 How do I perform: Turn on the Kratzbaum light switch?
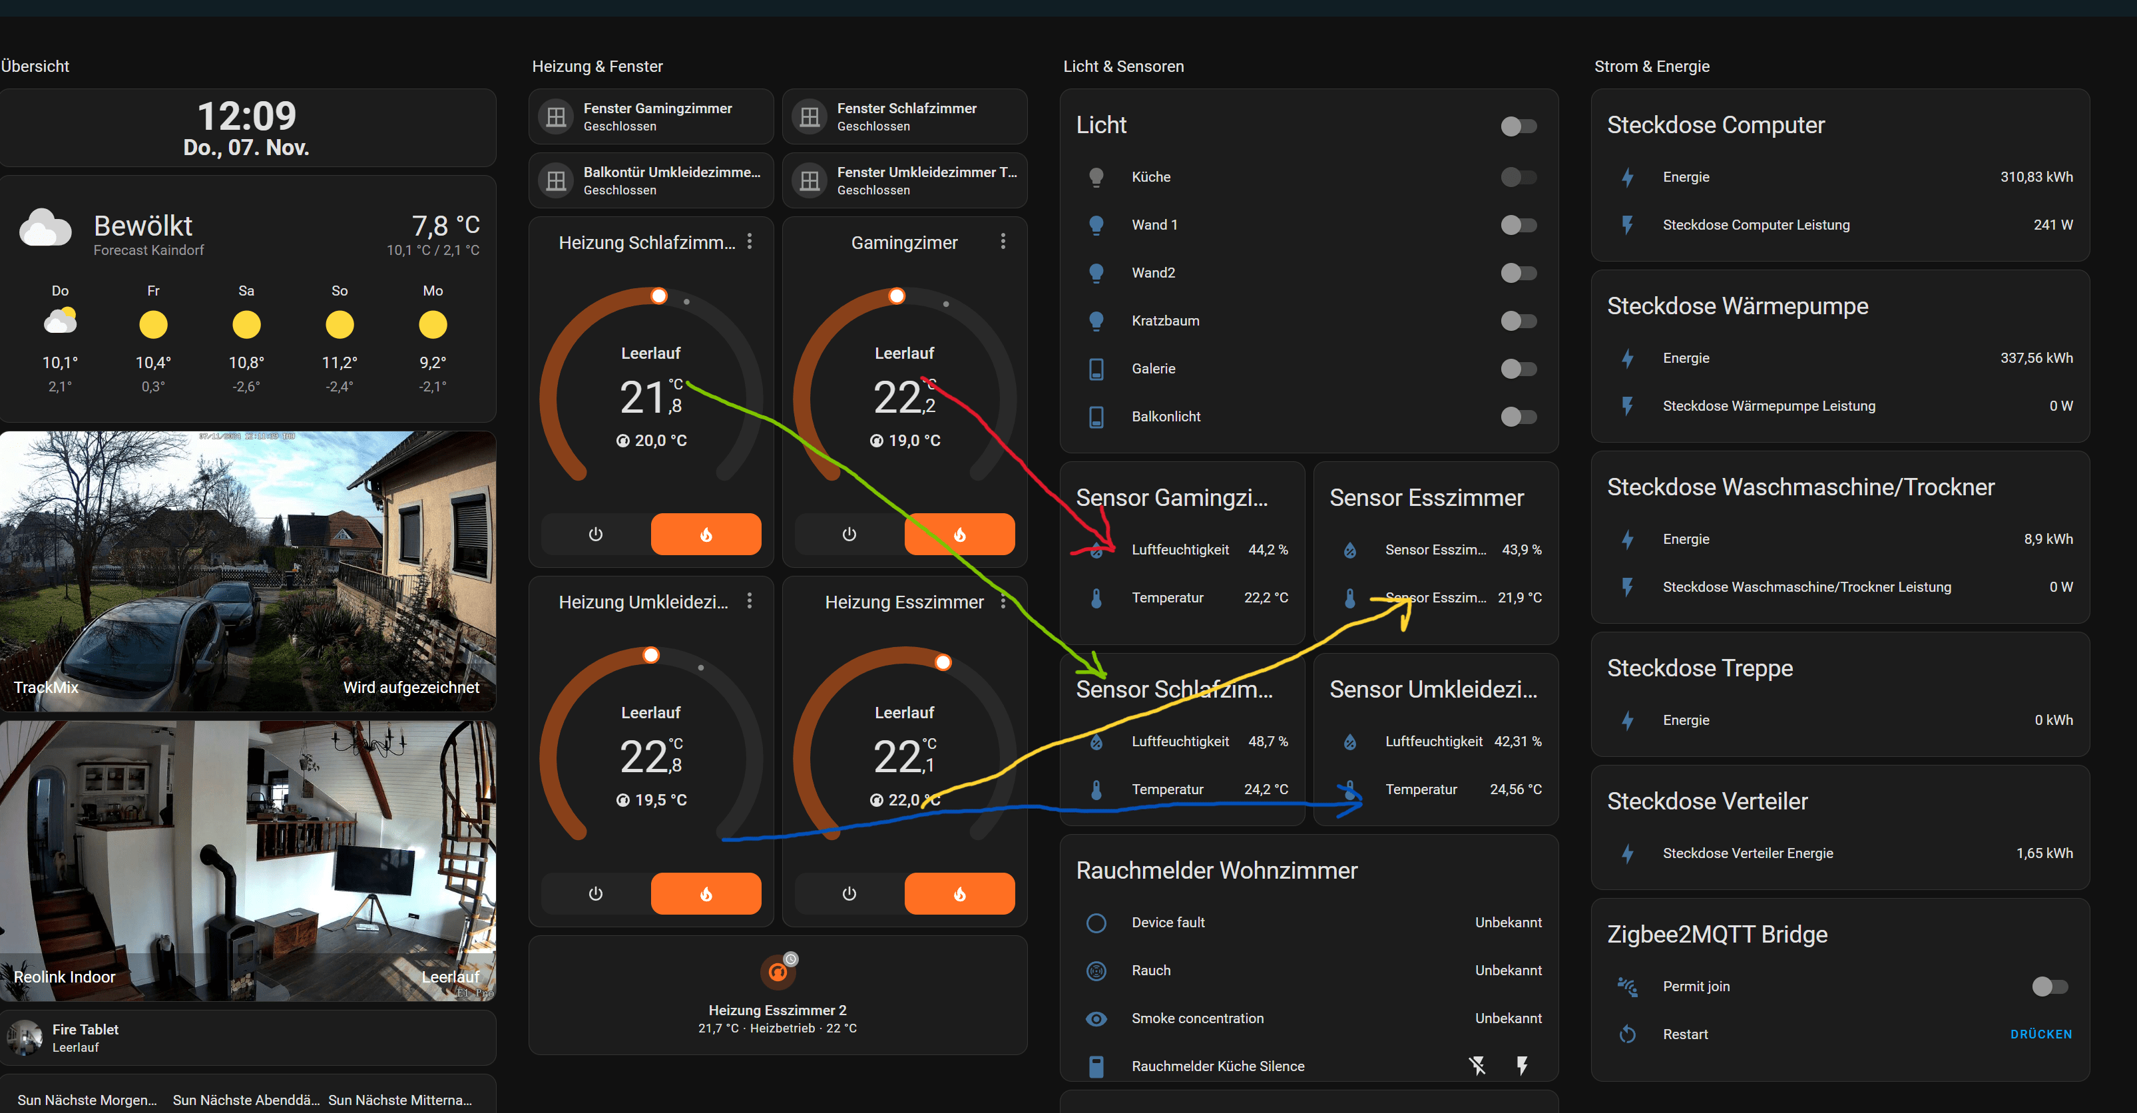point(1518,321)
